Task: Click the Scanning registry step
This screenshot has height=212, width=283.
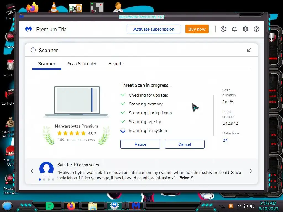Action: click(x=145, y=122)
